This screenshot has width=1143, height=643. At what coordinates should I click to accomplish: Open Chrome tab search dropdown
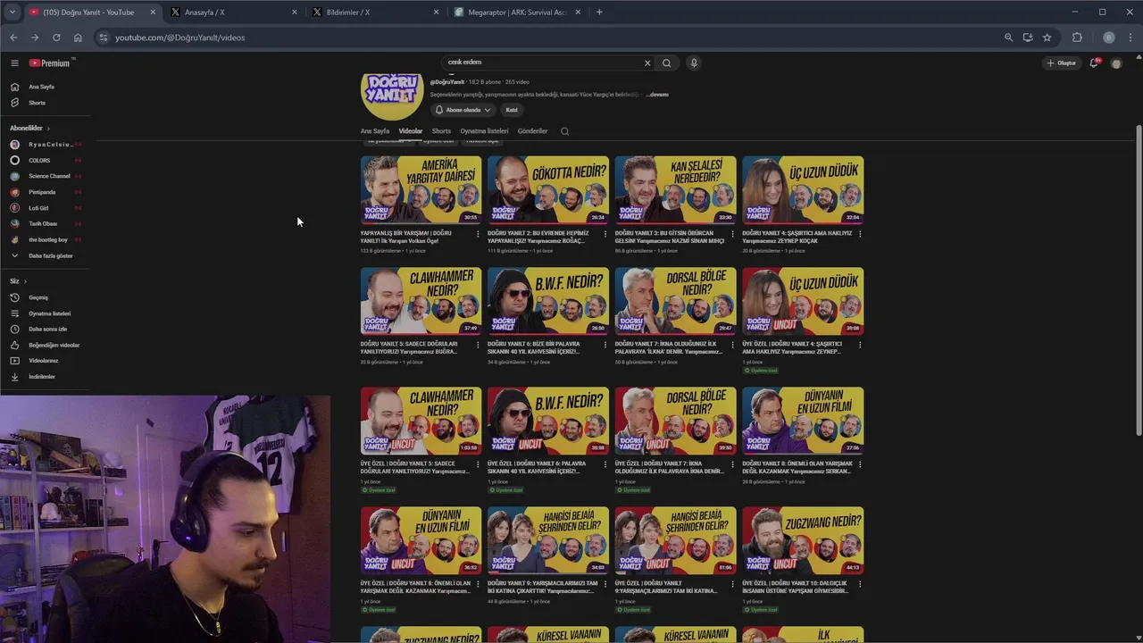(12, 13)
